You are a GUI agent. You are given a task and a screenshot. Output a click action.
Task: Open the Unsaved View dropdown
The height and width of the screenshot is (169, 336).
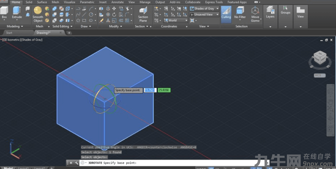pyautogui.click(x=204, y=15)
